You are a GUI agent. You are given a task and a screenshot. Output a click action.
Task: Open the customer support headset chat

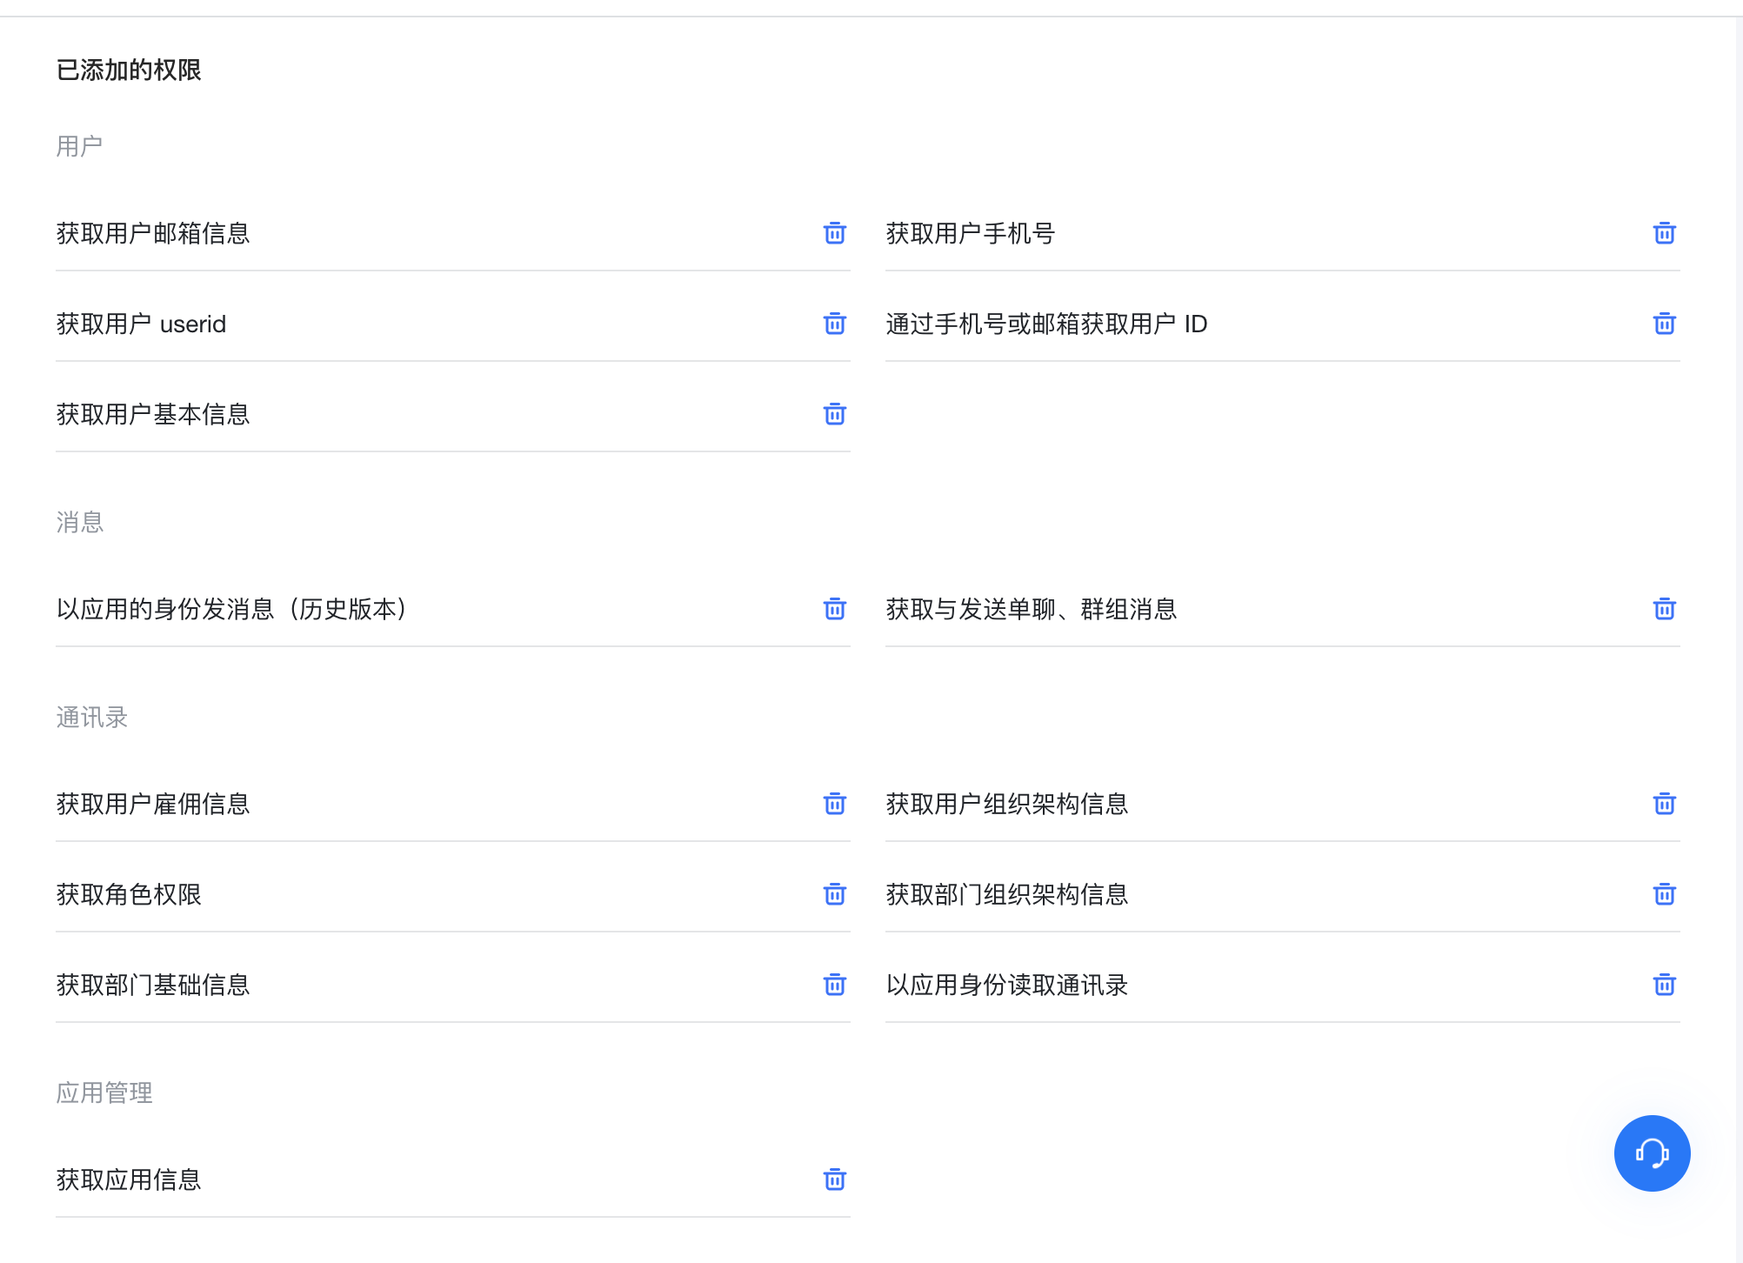point(1651,1153)
